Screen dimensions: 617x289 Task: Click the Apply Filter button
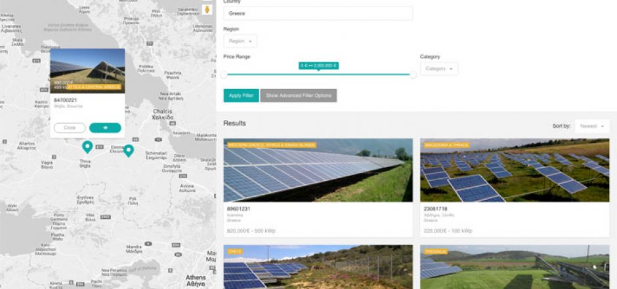(x=241, y=96)
